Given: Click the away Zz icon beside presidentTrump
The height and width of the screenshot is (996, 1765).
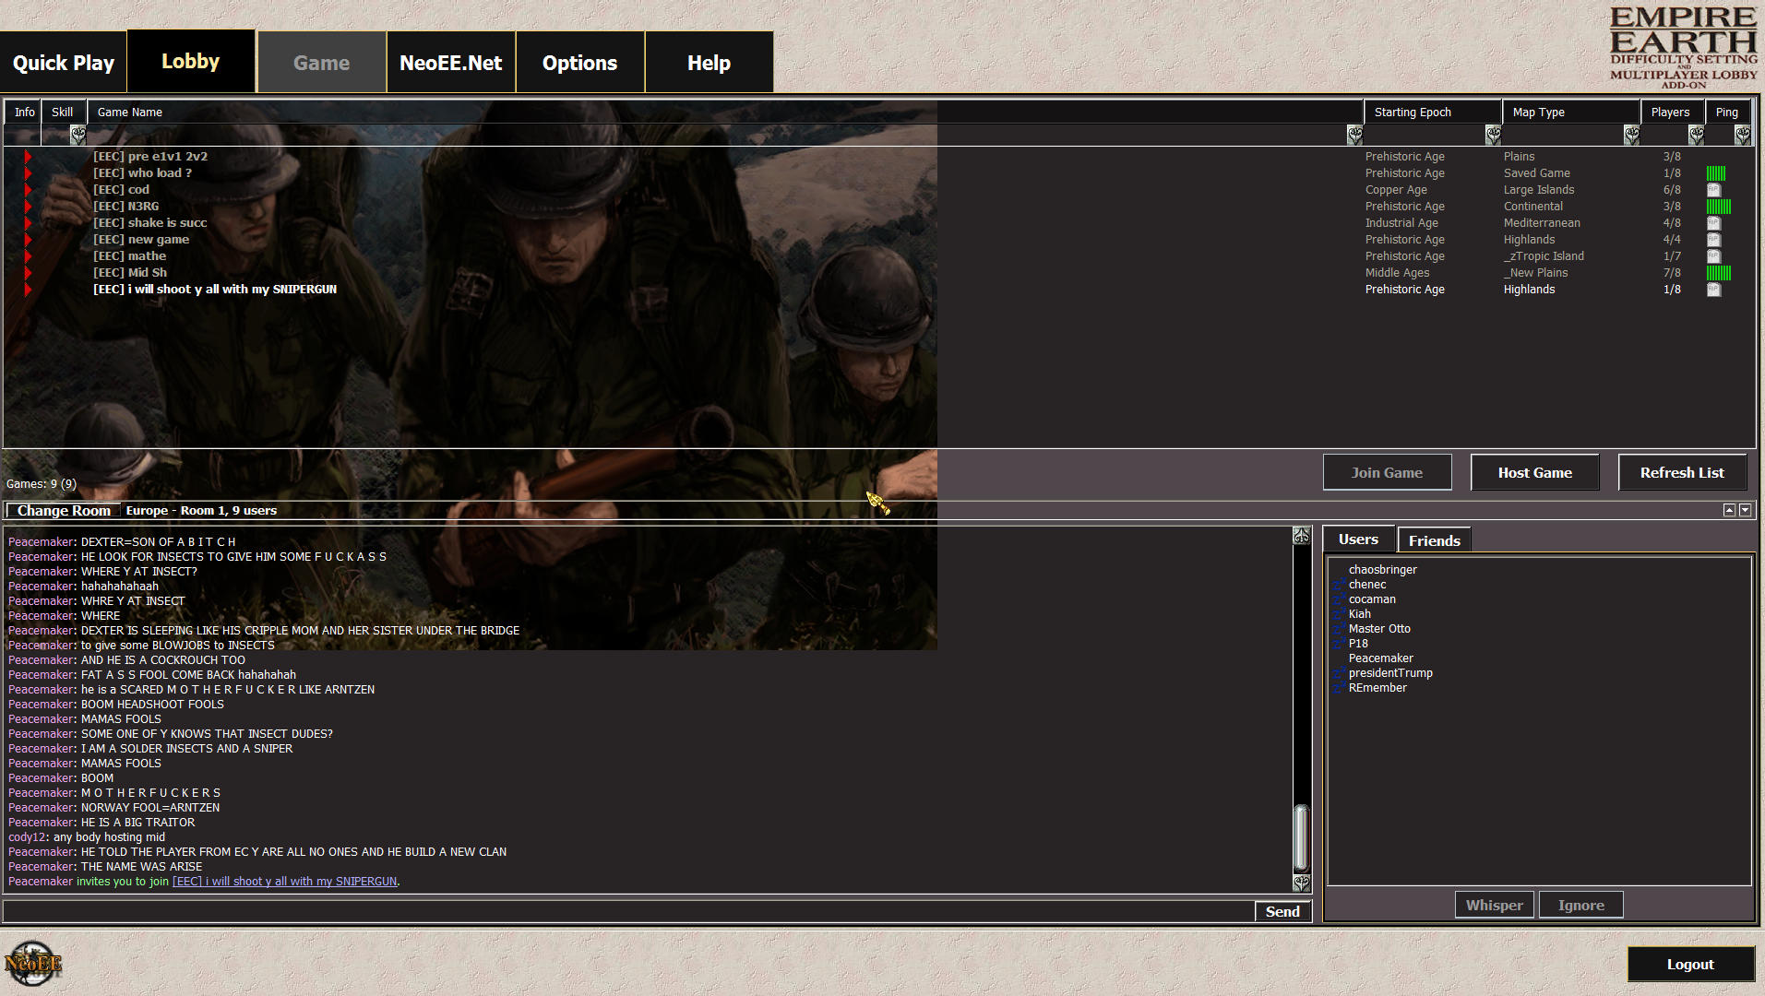Looking at the screenshot, I should (x=1338, y=673).
